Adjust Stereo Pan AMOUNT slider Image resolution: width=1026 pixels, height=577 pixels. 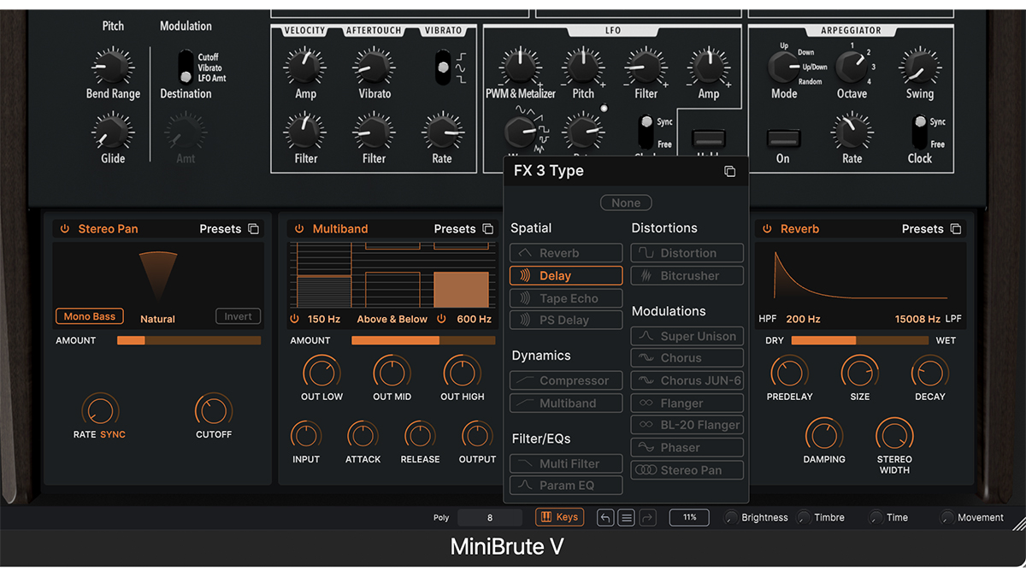(189, 340)
